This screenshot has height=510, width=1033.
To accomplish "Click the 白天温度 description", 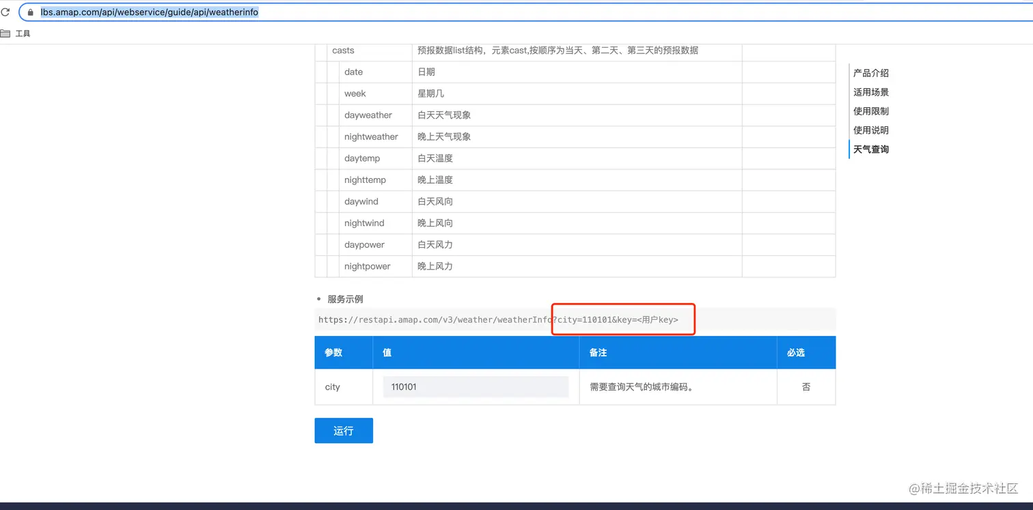I will (435, 158).
